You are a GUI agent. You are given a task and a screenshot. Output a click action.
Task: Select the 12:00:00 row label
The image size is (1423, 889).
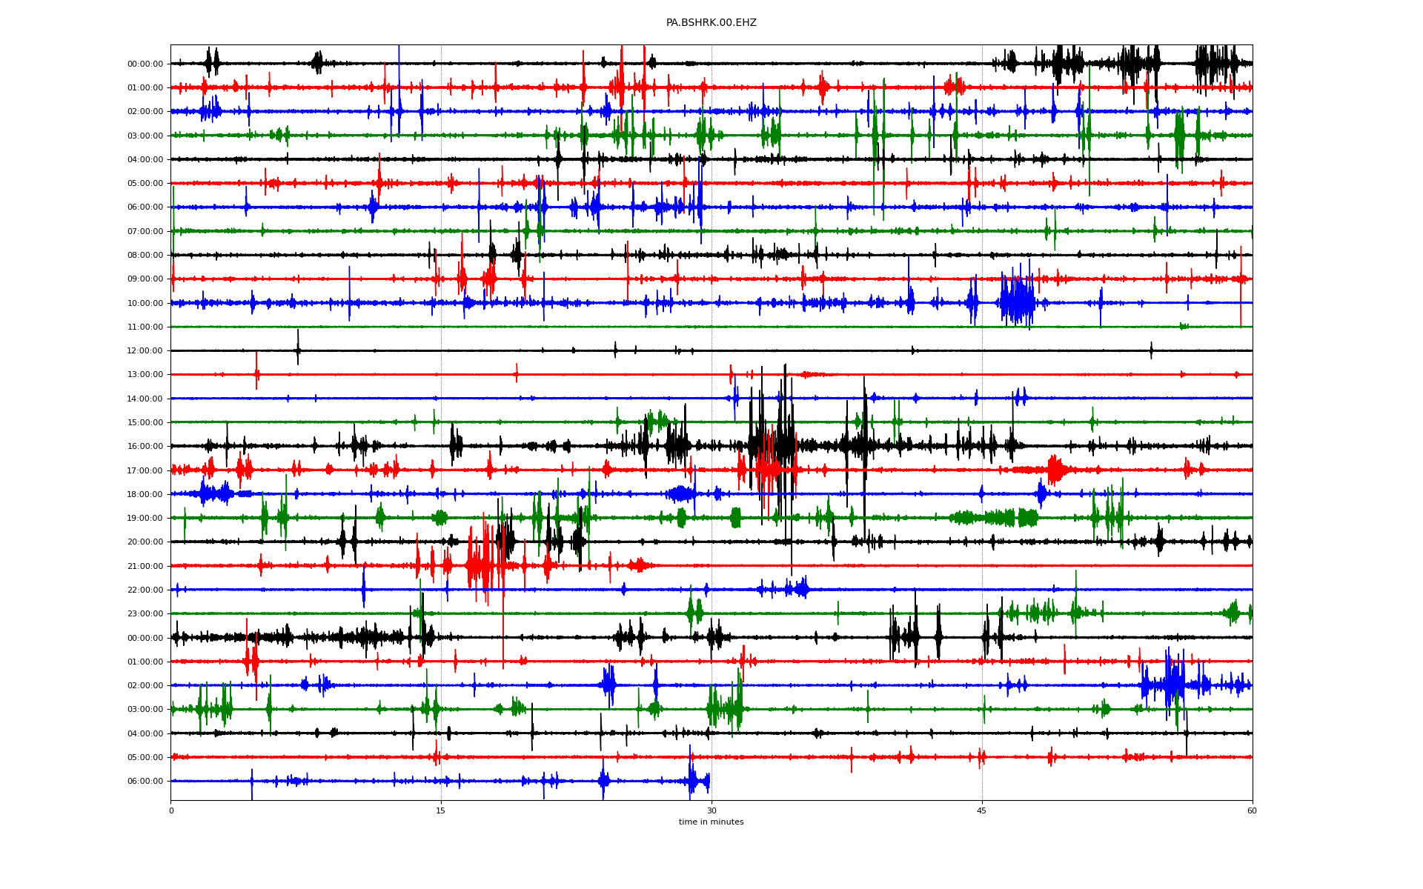(145, 350)
